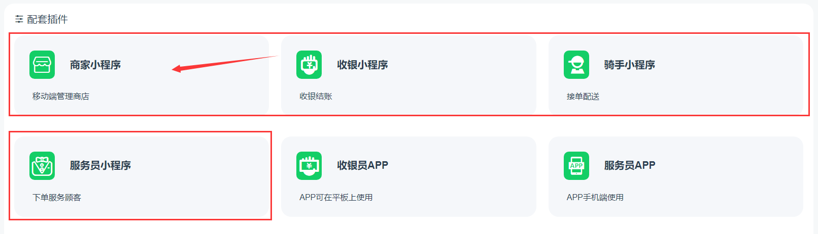818x234 pixels.
Task: Click the APP可在平板上使用 description
Action: point(336,197)
